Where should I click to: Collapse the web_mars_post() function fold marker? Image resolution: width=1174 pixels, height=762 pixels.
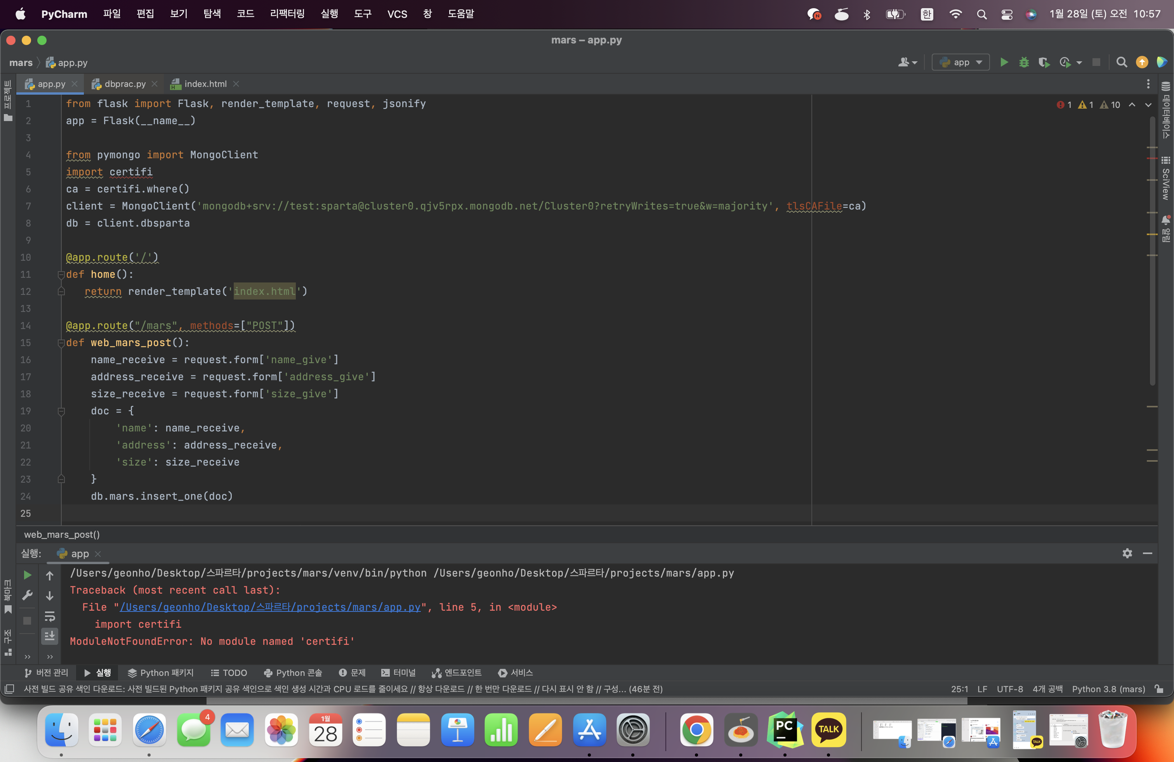tap(61, 343)
